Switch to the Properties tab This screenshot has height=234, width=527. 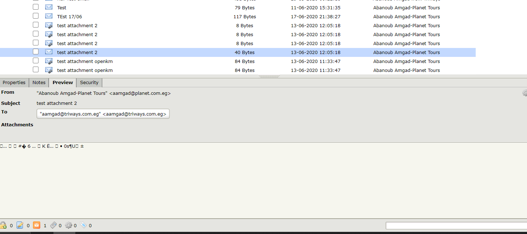(x=14, y=83)
